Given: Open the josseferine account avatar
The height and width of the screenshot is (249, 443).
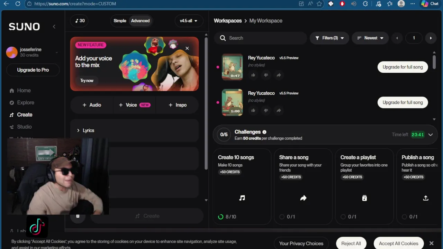Looking at the screenshot, I should click(x=12, y=52).
